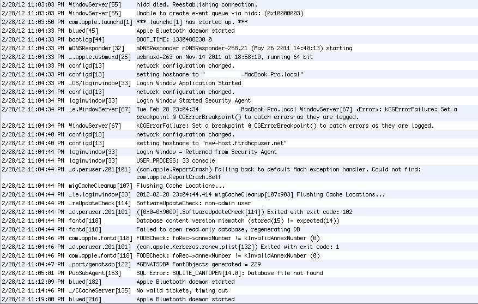Click the 11:04:46 PM com.apple.Kerberos.renew.plist exit code row

point(239,247)
